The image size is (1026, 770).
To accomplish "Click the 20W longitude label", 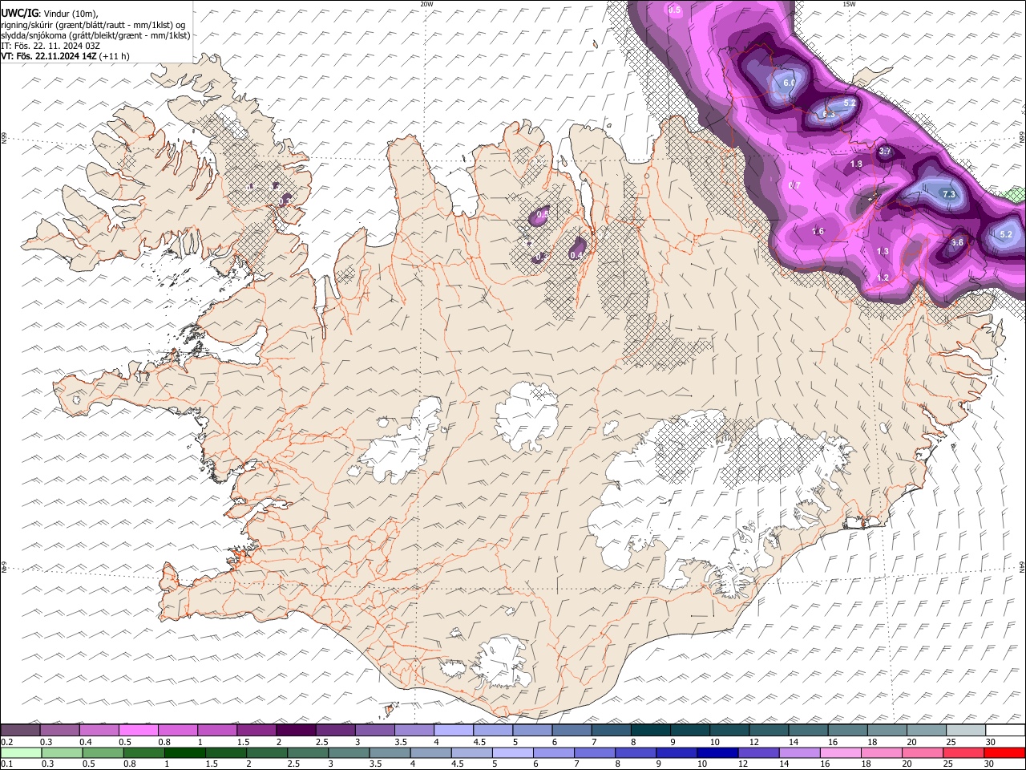I will coord(426,4).
